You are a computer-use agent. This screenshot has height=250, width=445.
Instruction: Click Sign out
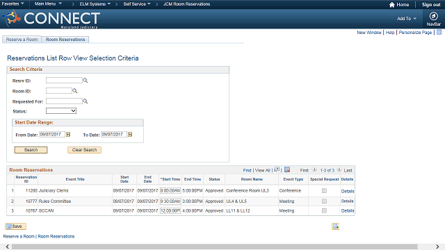[x=431, y=5]
